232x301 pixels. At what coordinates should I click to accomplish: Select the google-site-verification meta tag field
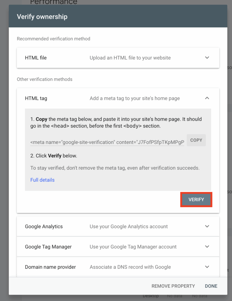[107, 142]
